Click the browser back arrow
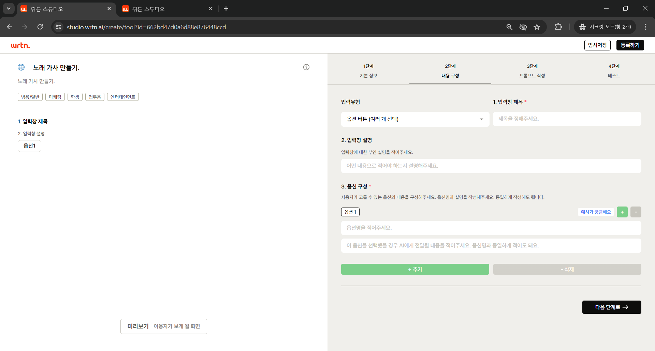This screenshot has width=655, height=351. pos(10,27)
